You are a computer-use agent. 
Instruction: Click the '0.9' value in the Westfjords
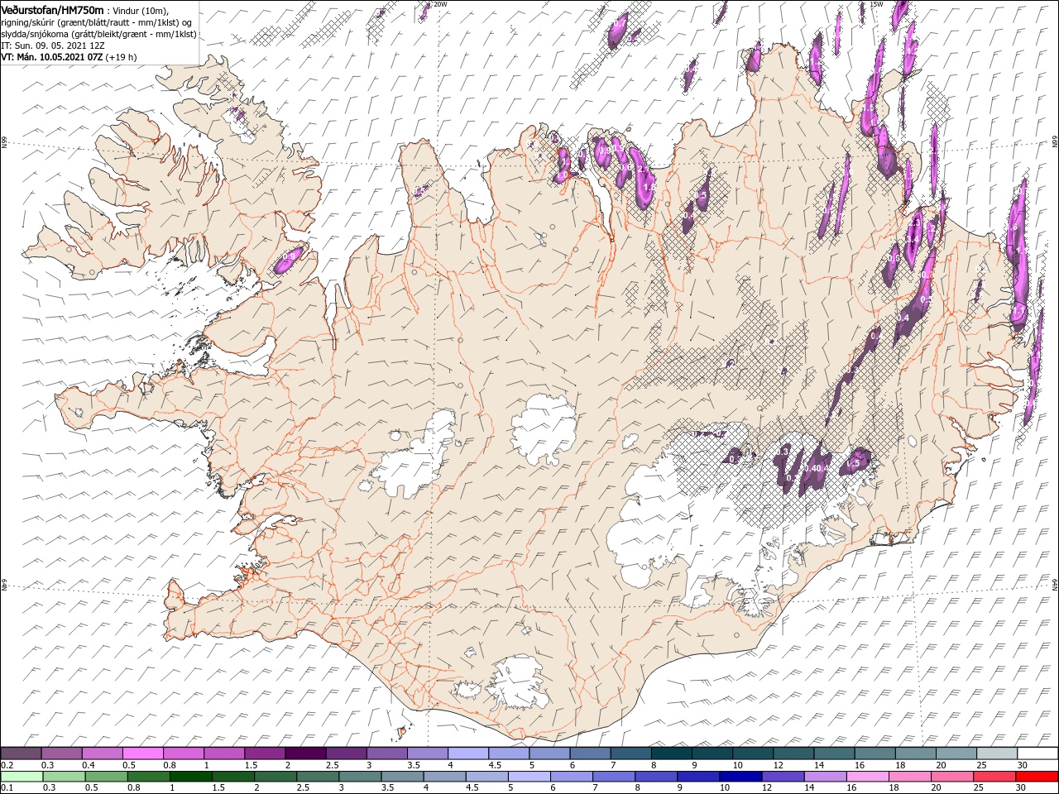(288, 258)
